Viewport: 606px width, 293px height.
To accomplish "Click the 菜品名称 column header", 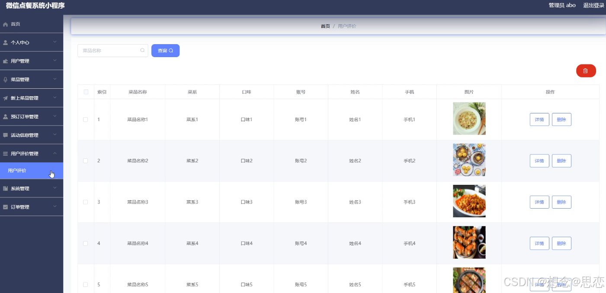I will click(138, 92).
